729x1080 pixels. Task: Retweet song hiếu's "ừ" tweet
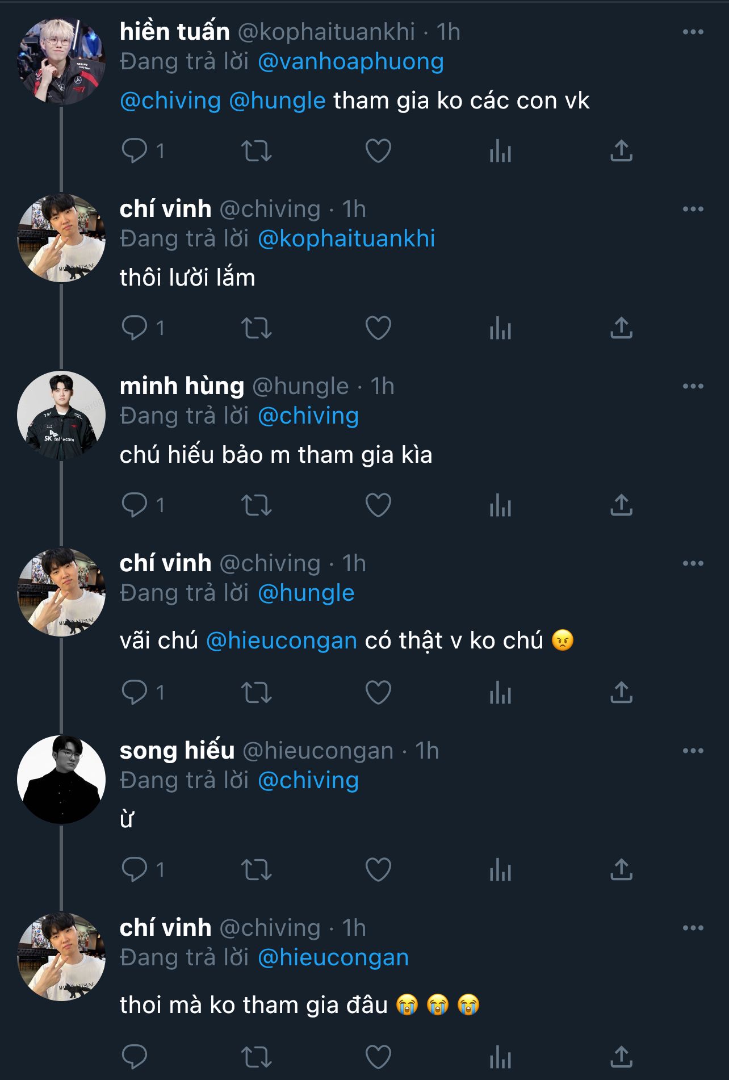[x=257, y=870]
